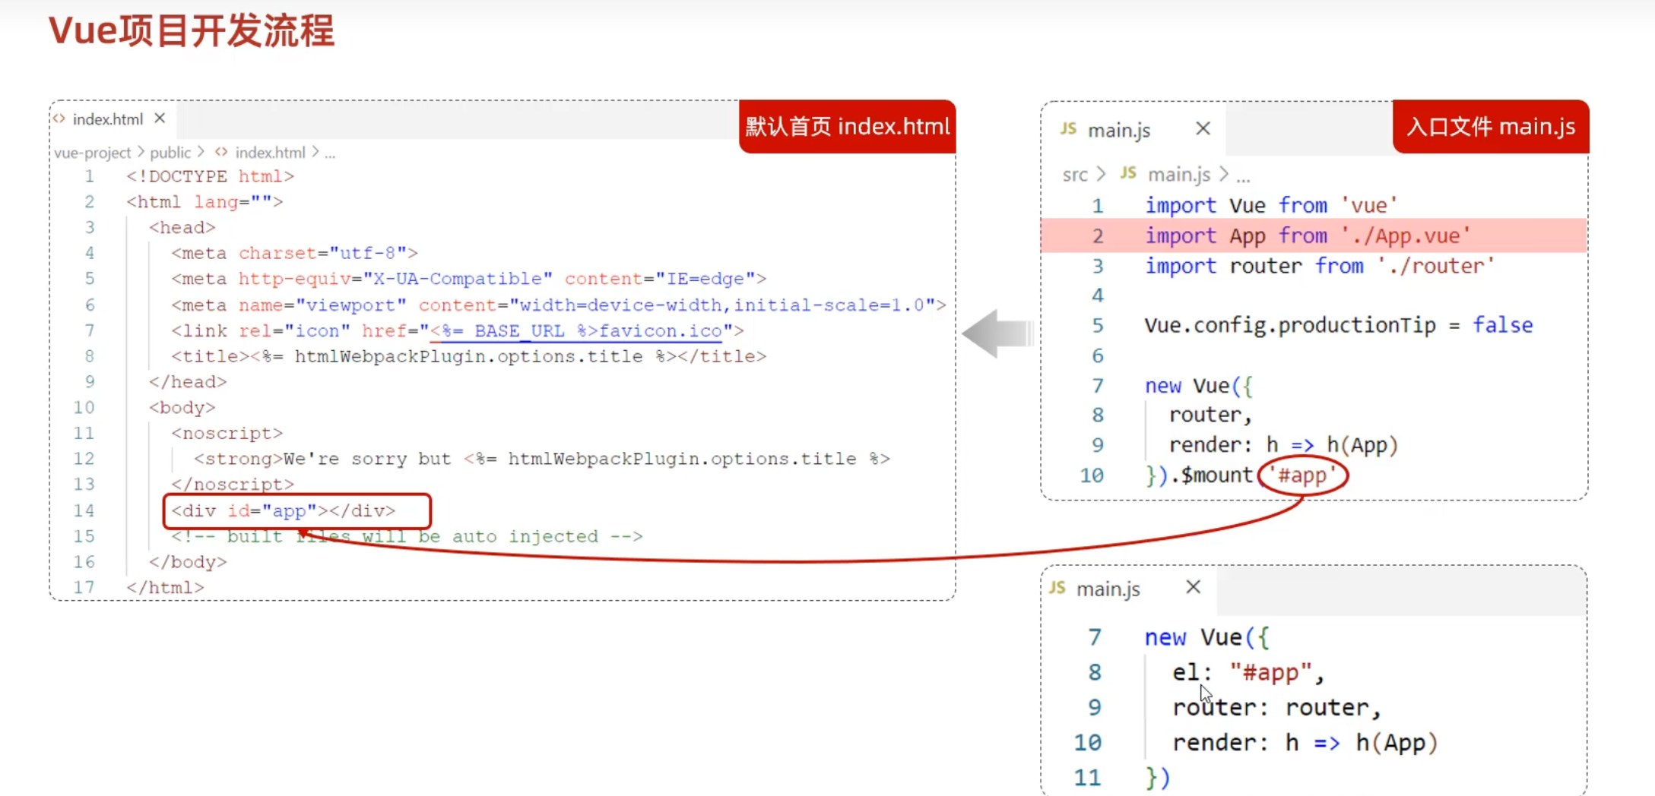Click 'Vue.config.productionTip = false' line
Screen dimensions: 1655x796
click(1339, 325)
